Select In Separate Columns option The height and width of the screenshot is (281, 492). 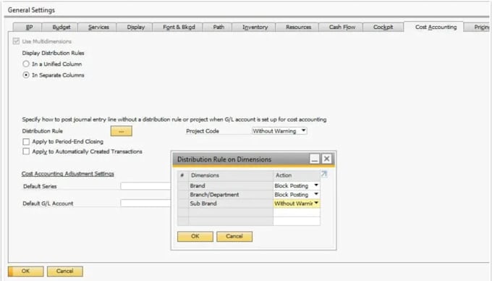point(26,75)
